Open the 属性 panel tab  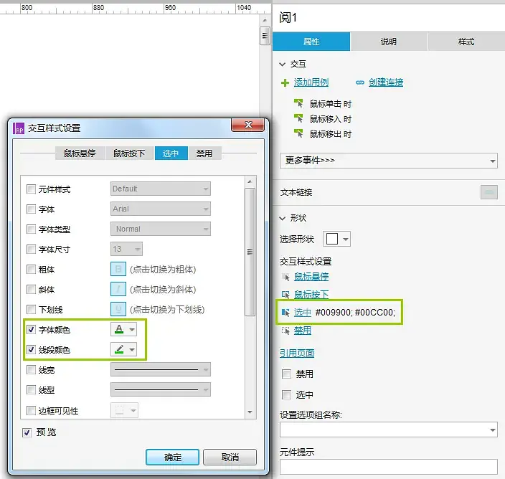point(311,42)
